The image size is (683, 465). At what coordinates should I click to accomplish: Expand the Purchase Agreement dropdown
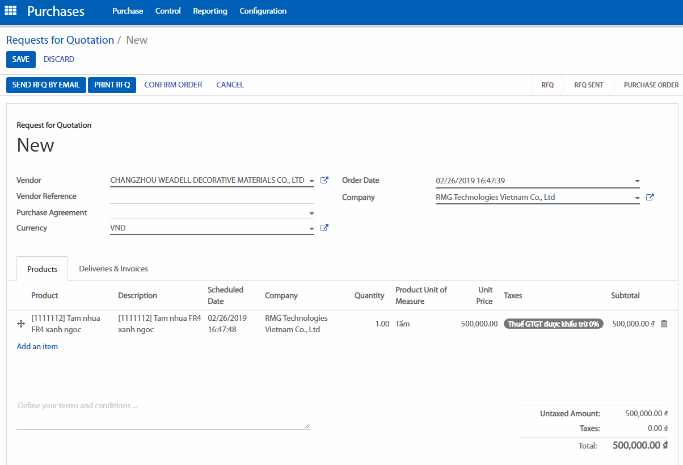click(311, 213)
